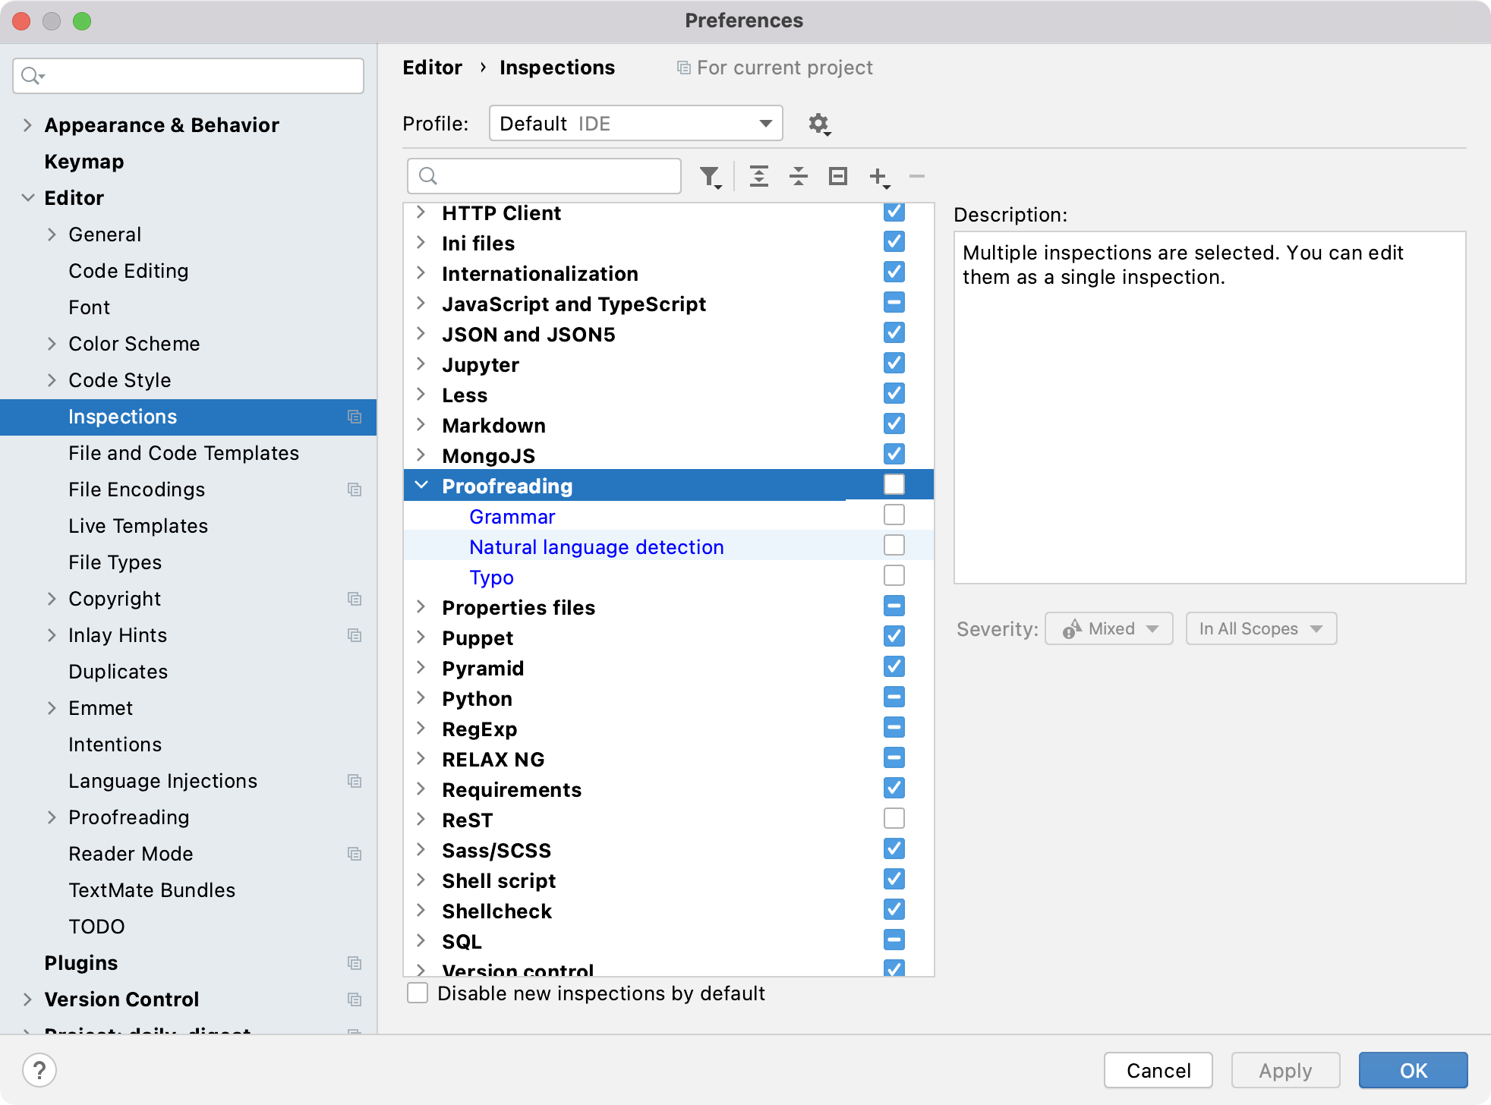Image resolution: width=1491 pixels, height=1105 pixels.
Task: Collapse the Proofreading inspection group
Action: click(x=421, y=485)
